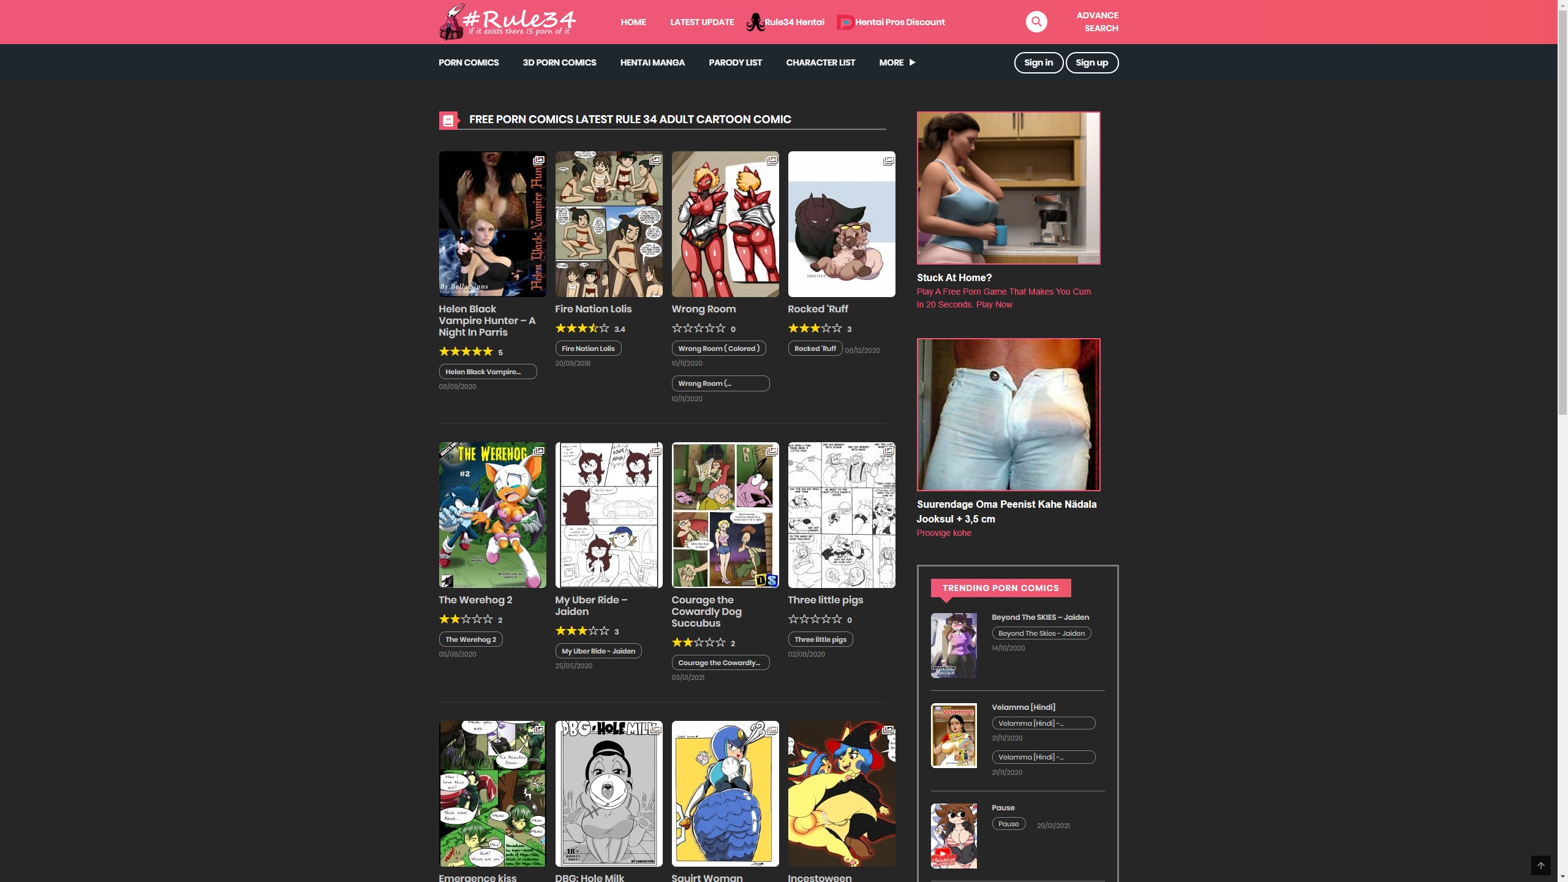This screenshot has width=1568, height=882.
Task: Click the Sign in button
Action: point(1038,62)
